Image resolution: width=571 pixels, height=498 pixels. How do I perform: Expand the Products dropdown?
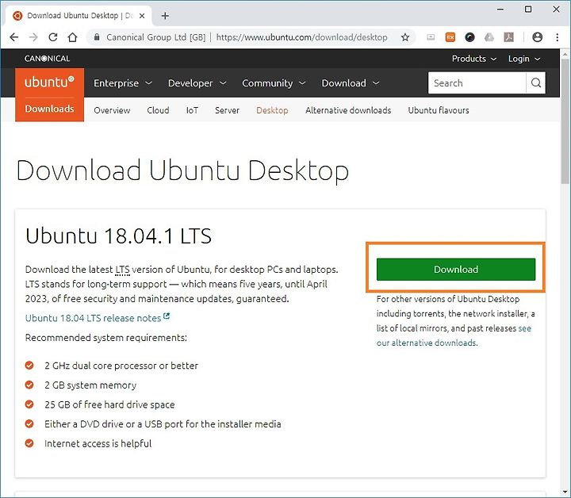tap(473, 59)
